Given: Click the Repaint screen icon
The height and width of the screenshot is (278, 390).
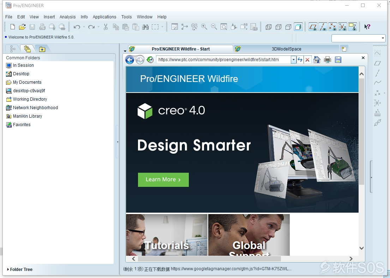Looking at the screenshot, I should (x=175, y=26).
